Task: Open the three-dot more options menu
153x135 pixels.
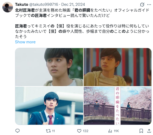Action: (x=149, y=4)
